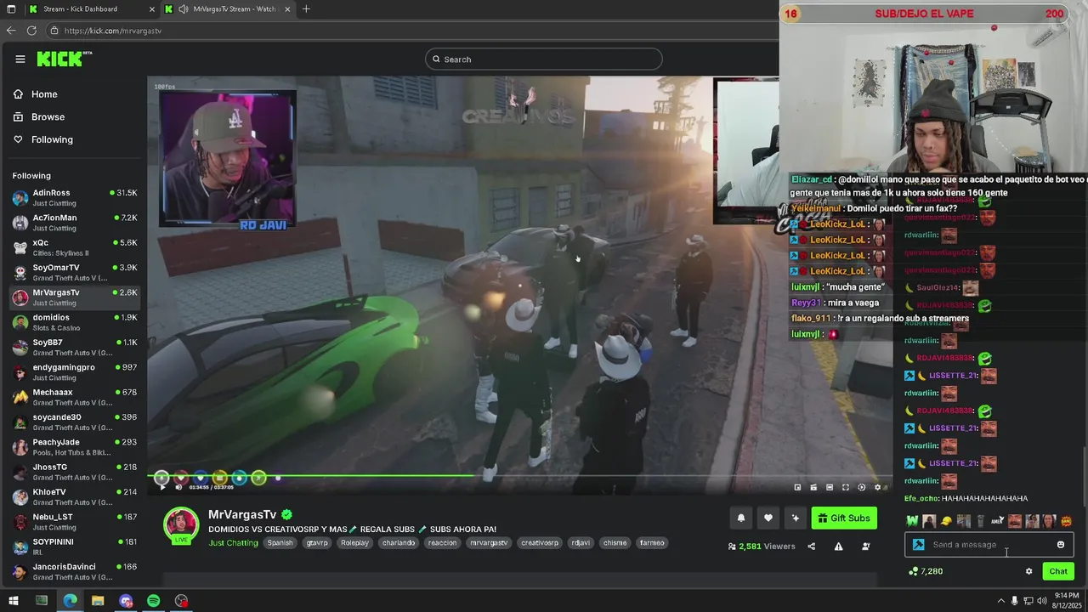Open the Just Chatting category link
1088x612 pixels.
[233, 542]
